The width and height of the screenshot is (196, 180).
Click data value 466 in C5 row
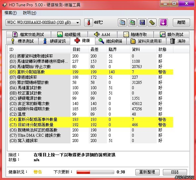coord(135,125)
